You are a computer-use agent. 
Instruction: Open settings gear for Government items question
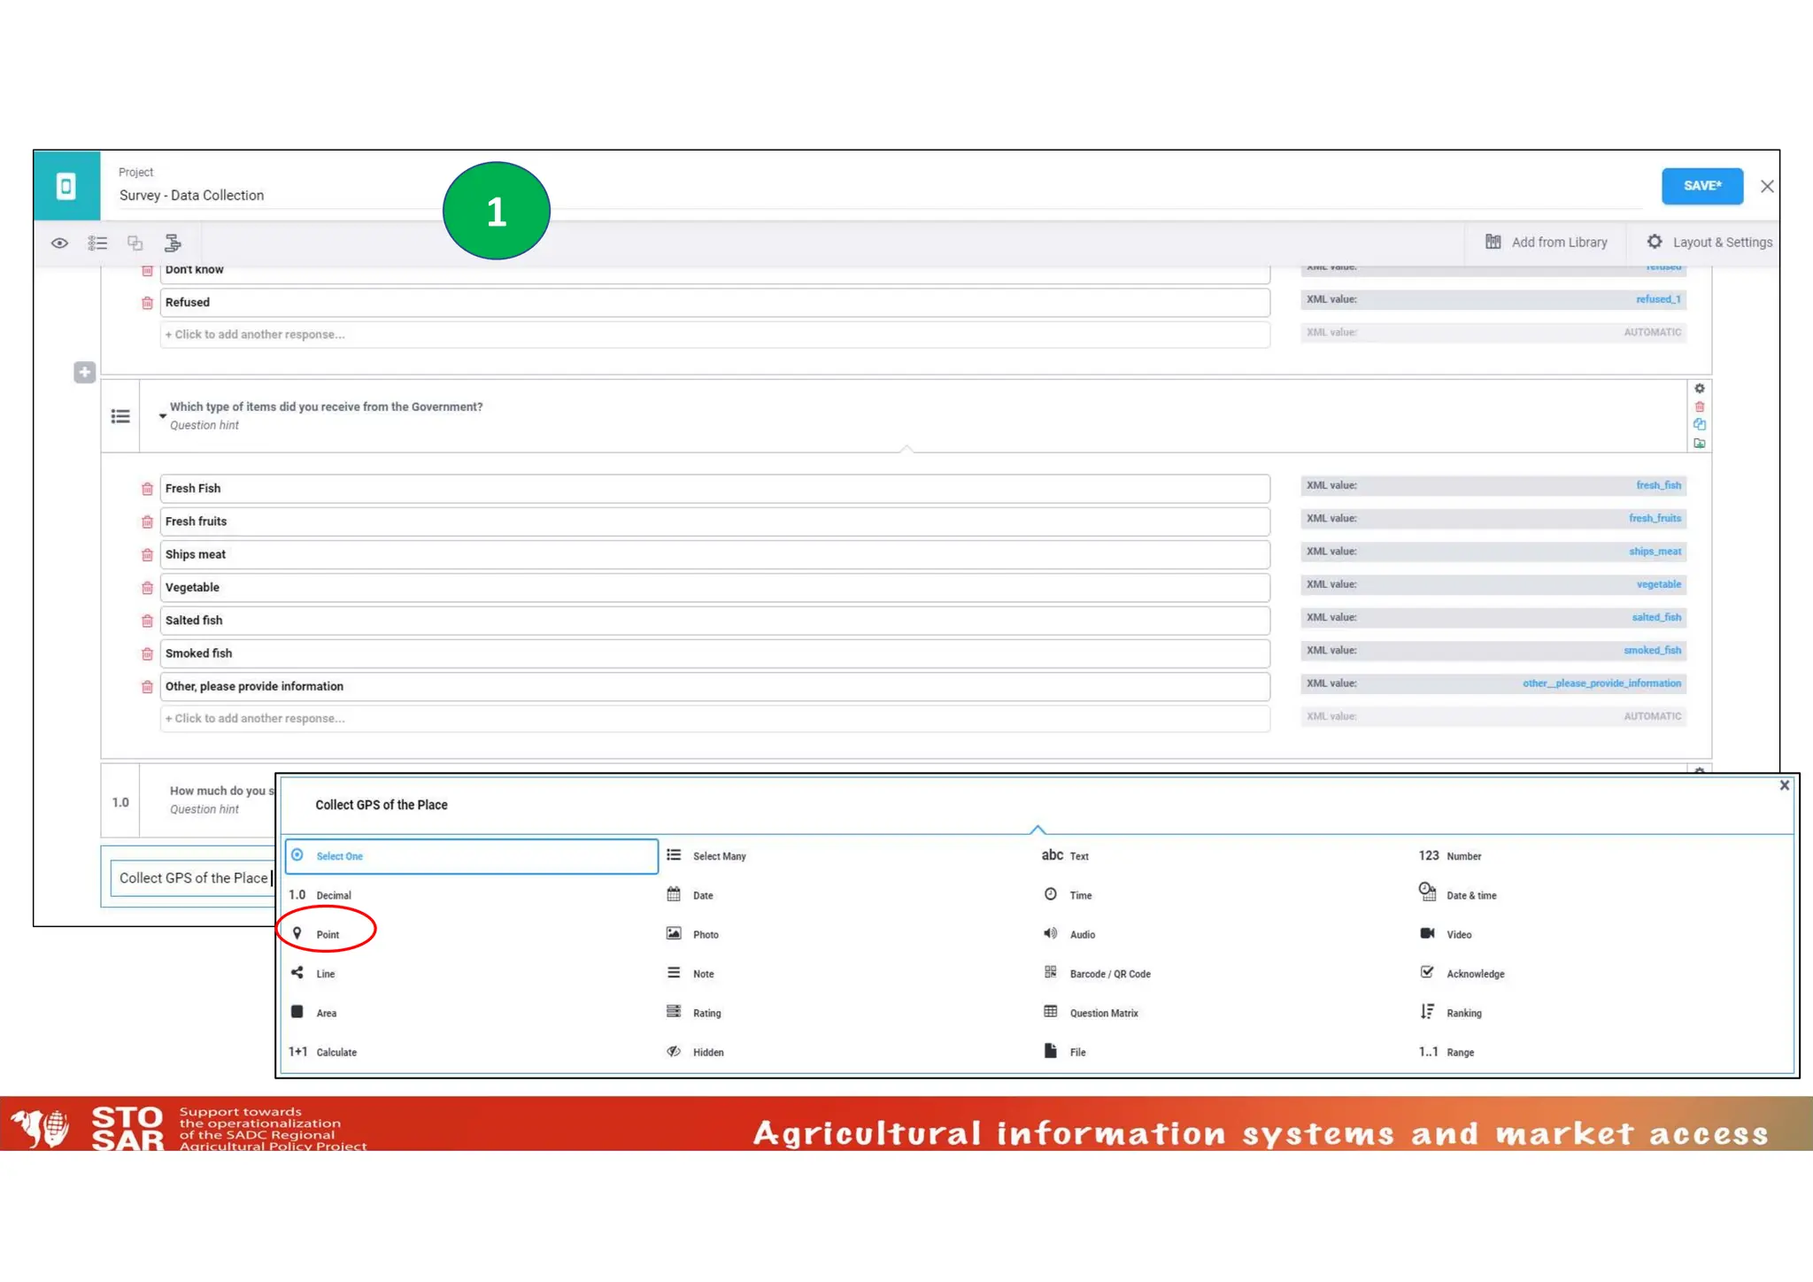click(x=1699, y=389)
